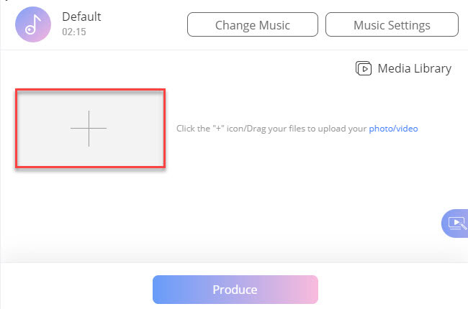
Task: Click the Default music track title
Action: [81, 17]
